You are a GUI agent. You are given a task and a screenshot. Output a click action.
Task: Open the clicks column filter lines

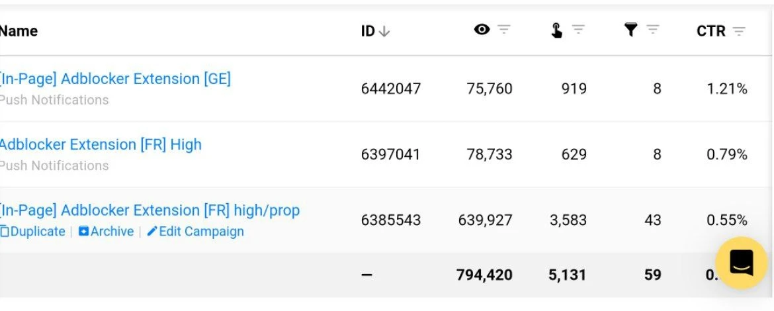click(578, 30)
